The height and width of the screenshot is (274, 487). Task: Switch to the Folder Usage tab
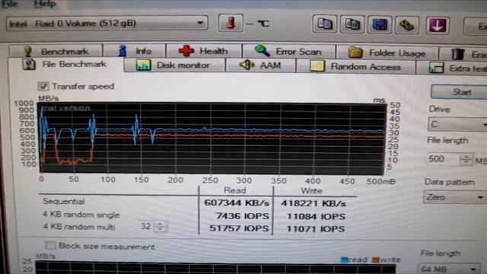point(387,53)
